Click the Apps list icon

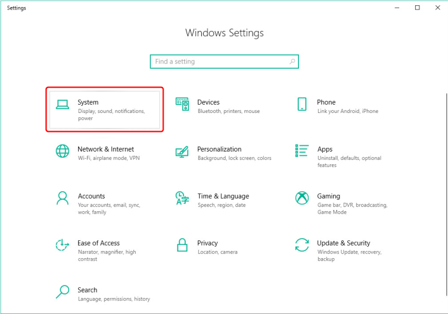pos(301,150)
